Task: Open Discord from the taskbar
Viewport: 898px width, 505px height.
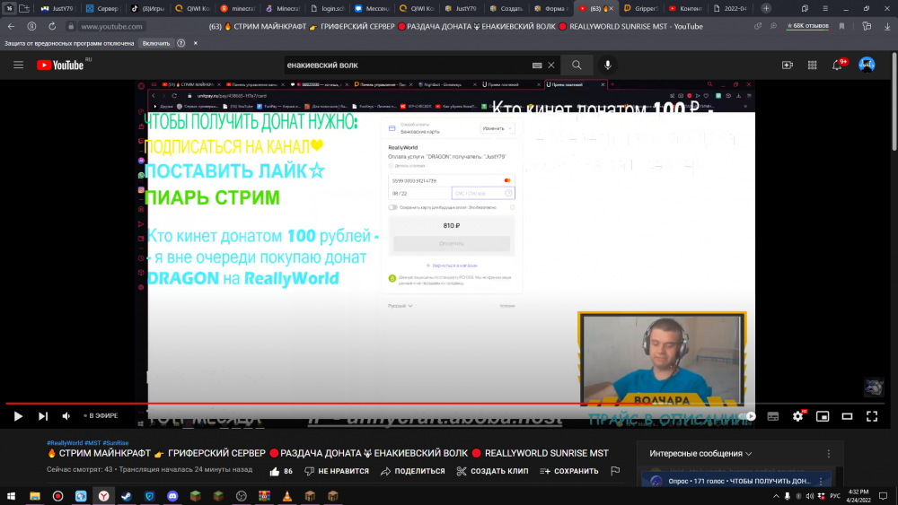Action: pyautogui.click(x=172, y=496)
